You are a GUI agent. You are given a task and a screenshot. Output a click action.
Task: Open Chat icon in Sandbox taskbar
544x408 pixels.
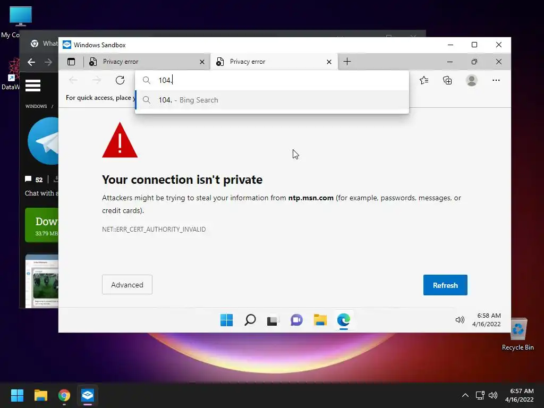(296, 320)
